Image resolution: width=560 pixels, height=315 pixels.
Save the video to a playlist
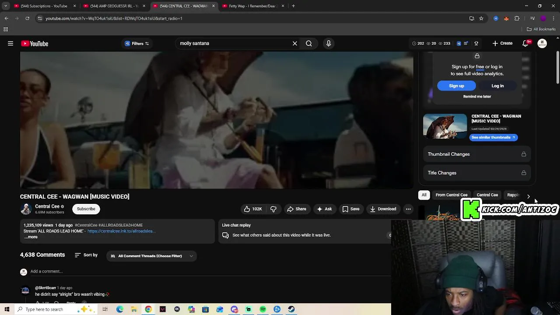click(x=351, y=209)
